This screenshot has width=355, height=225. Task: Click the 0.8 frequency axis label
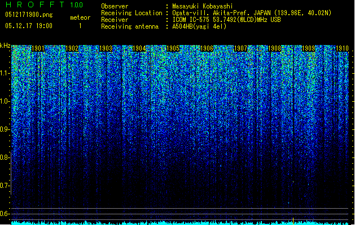point(5,157)
